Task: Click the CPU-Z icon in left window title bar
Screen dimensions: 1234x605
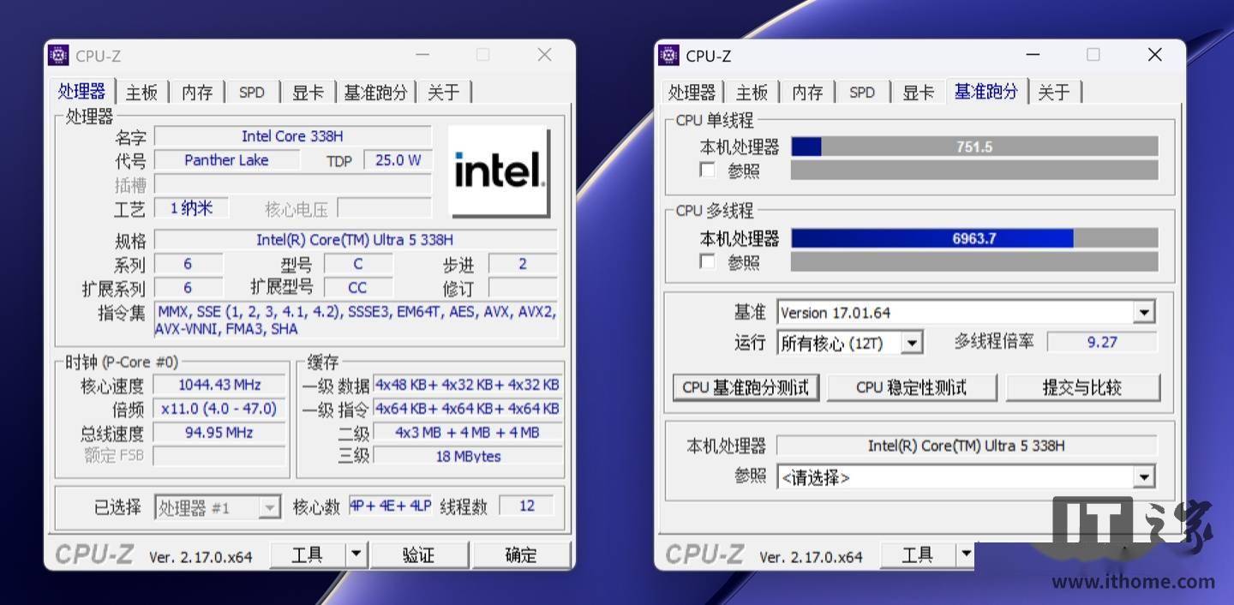Action: 58,56
